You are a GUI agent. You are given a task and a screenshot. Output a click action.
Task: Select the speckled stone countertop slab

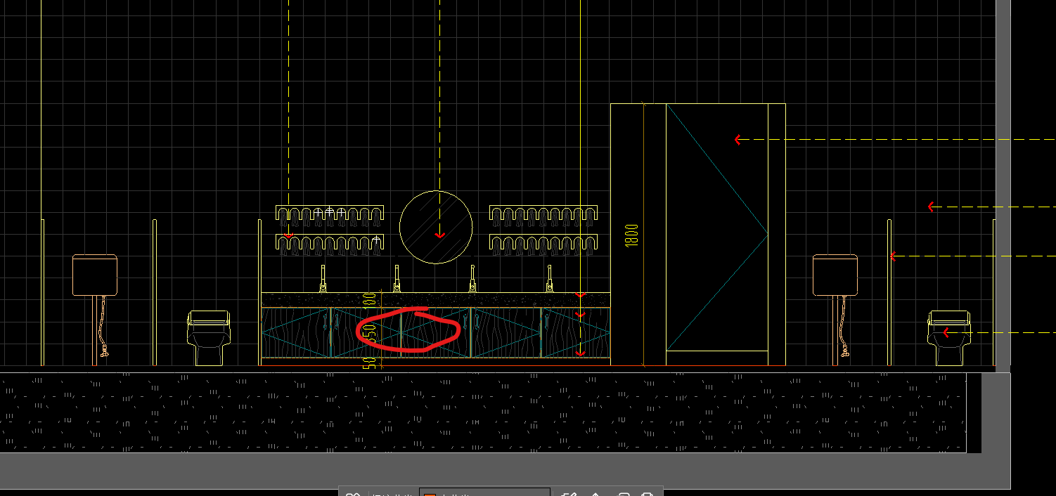[436, 300]
